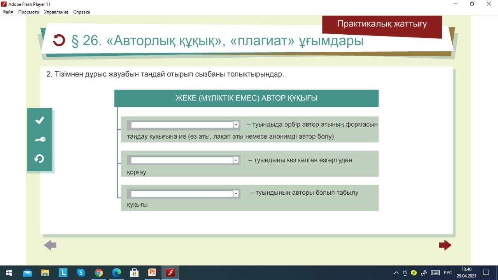Open Skype from the taskbar
Image resolution: width=498 pixels, height=280 pixels.
point(81,273)
